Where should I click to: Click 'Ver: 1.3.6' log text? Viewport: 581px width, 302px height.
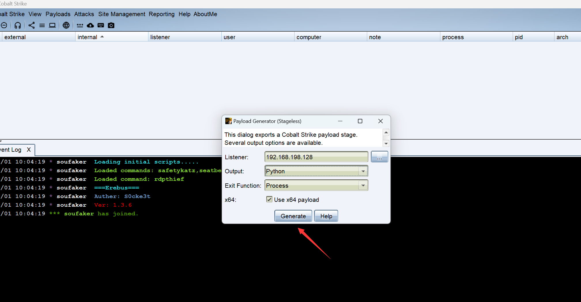point(113,205)
